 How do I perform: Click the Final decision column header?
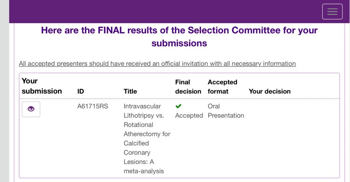pyautogui.click(x=188, y=87)
